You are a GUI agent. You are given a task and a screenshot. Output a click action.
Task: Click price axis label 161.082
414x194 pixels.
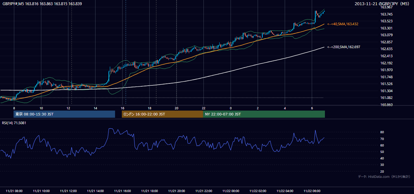point(386,98)
